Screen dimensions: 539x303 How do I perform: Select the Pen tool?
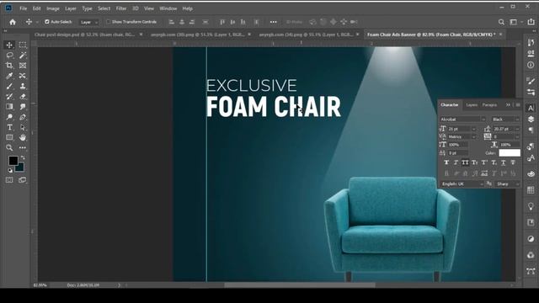pos(23,117)
